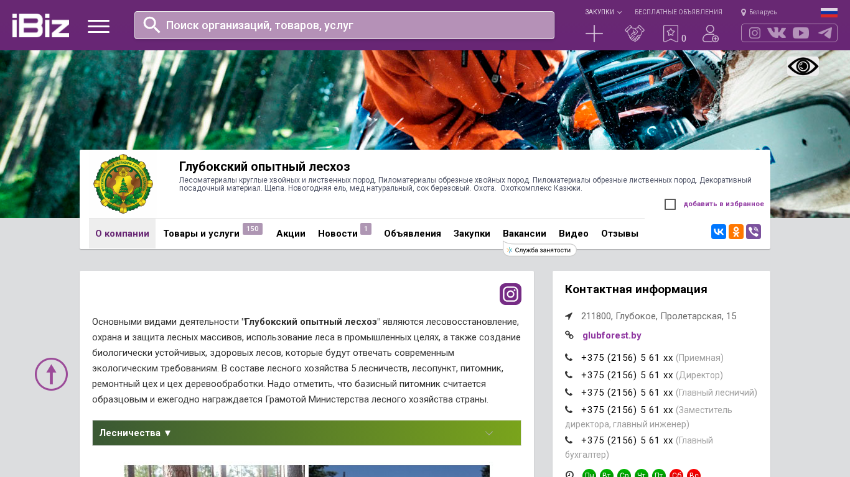Expand the Лесничества section

pyautogui.click(x=307, y=433)
